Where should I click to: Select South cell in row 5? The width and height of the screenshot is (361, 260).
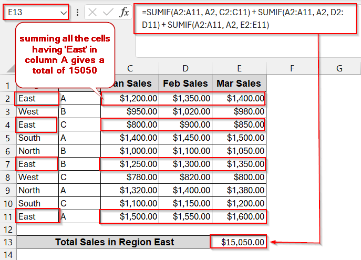point(37,138)
